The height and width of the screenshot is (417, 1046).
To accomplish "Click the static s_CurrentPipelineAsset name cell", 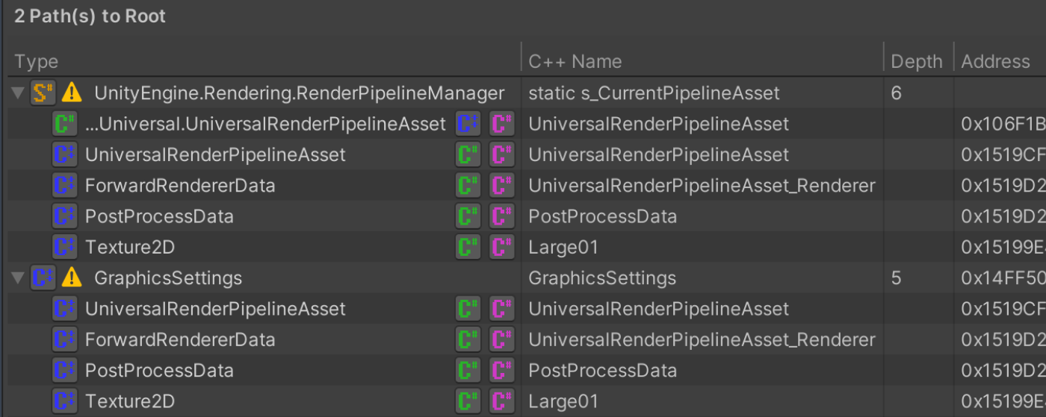I will [x=654, y=93].
